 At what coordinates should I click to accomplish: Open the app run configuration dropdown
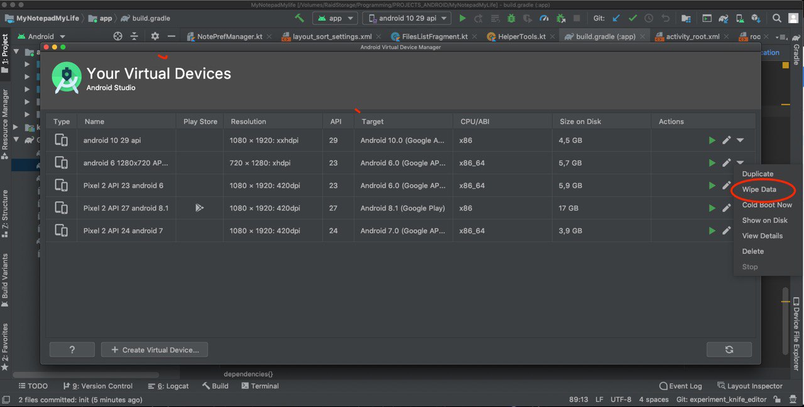[x=335, y=18]
